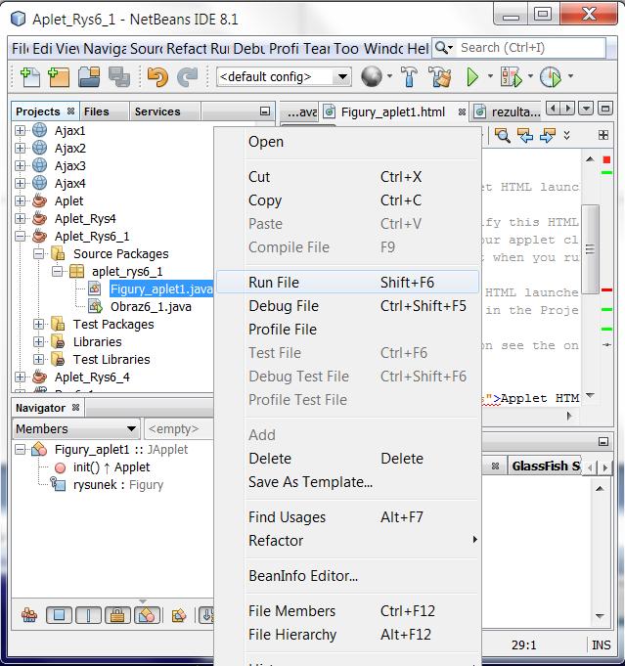Open Run Project dropdown arrow

490,76
